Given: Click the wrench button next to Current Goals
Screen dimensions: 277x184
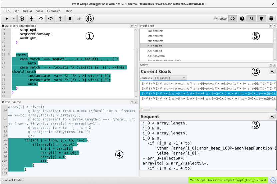Looking at the screenshot, I should (x=272, y=71).
